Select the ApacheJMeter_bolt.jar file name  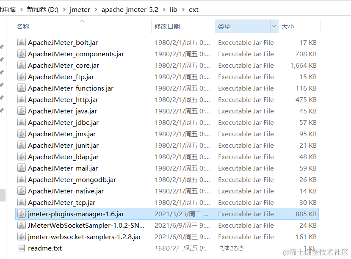63,42
